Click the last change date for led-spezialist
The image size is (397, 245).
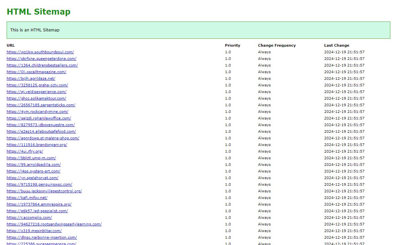click(344, 211)
